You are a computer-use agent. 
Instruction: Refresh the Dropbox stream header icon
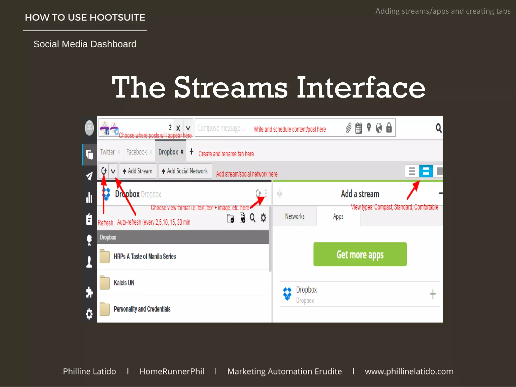(258, 193)
